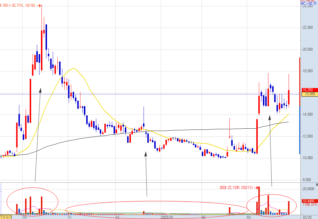Click the 2025/01 date axis label
The height and width of the screenshot is (219, 318).
point(167,217)
